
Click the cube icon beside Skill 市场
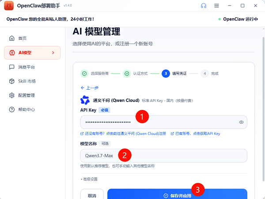click(11, 81)
